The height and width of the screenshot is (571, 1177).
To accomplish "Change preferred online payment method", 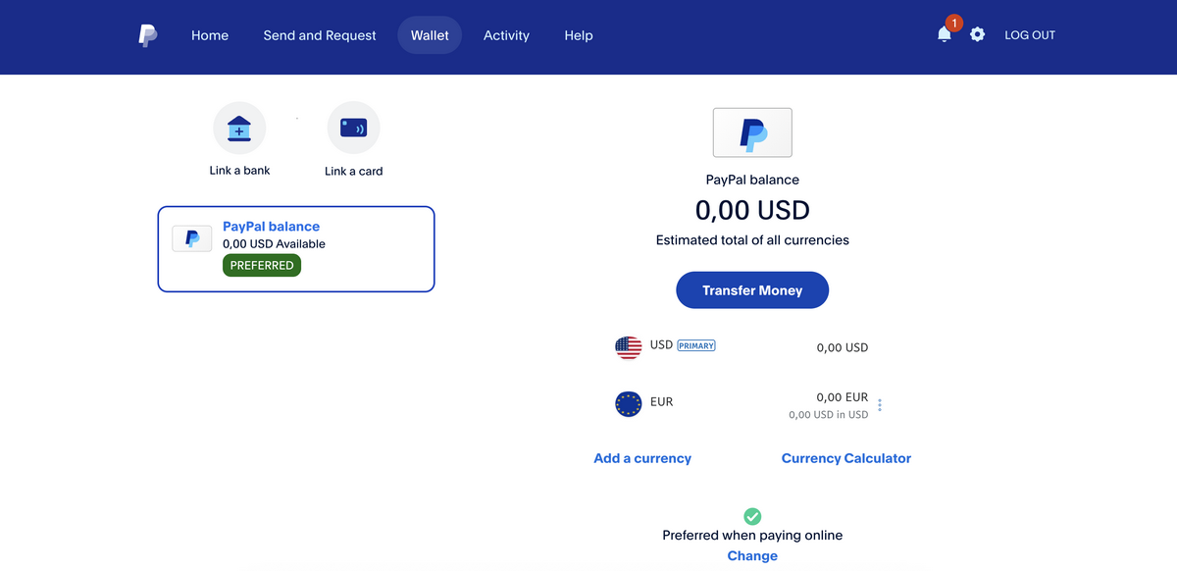I will click(752, 556).
